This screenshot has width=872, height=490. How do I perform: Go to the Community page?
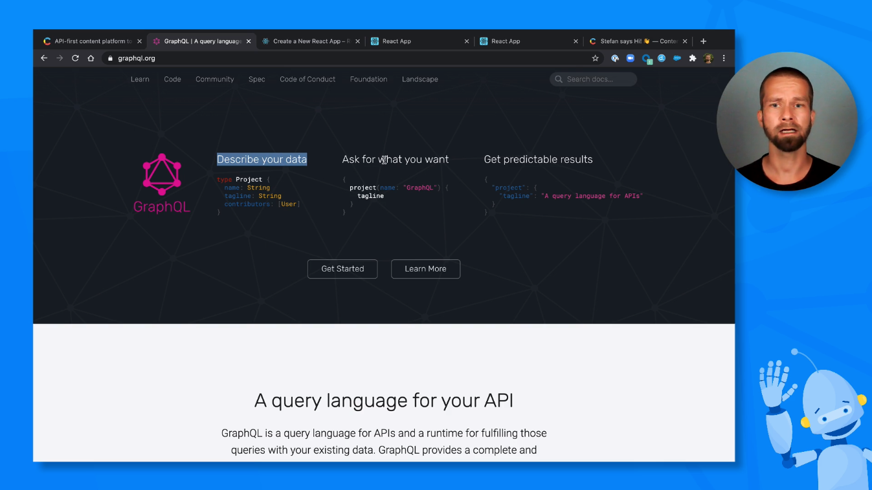214,80
